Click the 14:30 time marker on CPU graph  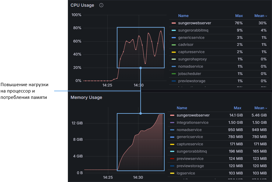point(138,86)
